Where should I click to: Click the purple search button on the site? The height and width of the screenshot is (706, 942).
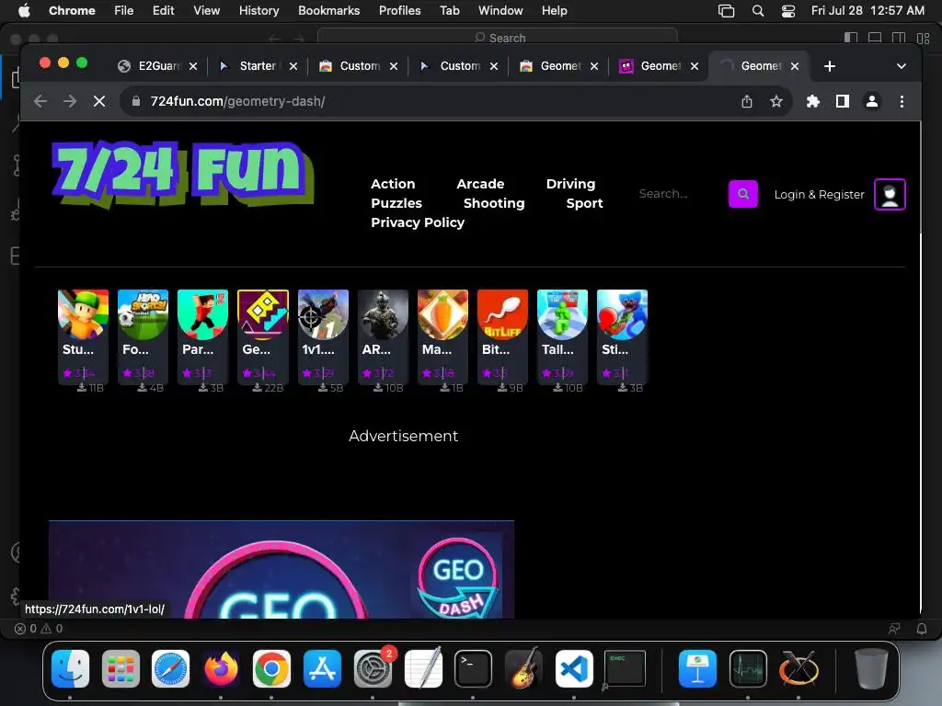(x=742, y=194)
